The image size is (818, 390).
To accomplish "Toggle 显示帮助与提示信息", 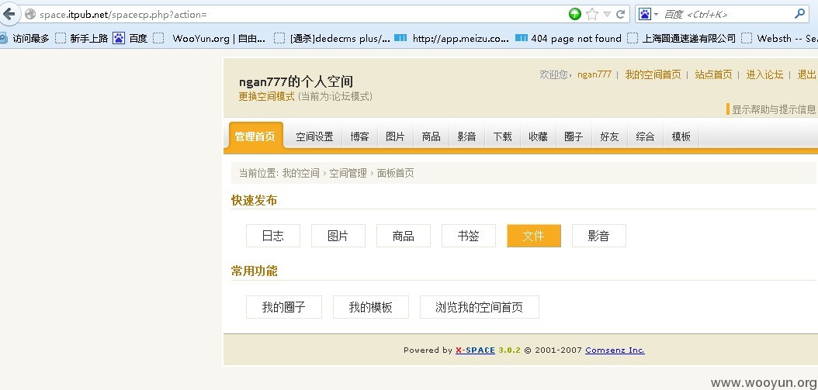I will (774, 109).
